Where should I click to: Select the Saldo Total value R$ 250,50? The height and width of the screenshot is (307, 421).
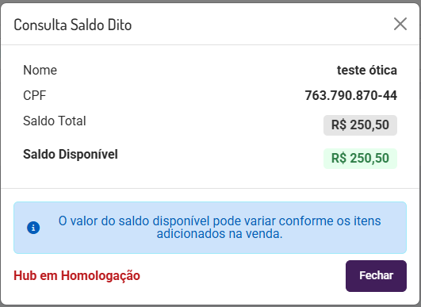pyautogui.click(x=360, y=125)
